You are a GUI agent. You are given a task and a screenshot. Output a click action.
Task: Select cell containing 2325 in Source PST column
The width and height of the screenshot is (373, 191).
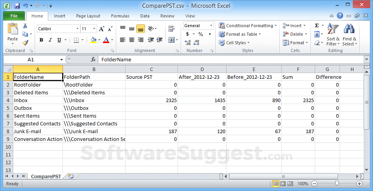point(151,100)
